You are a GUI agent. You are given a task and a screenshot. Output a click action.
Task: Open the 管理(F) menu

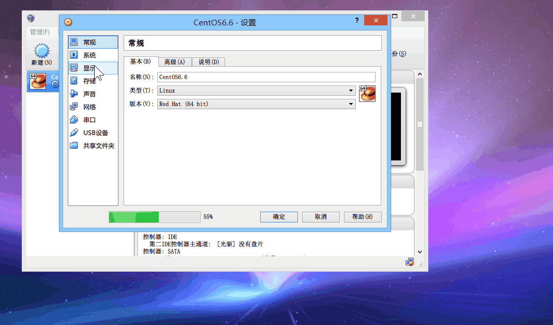click(40, 32)
